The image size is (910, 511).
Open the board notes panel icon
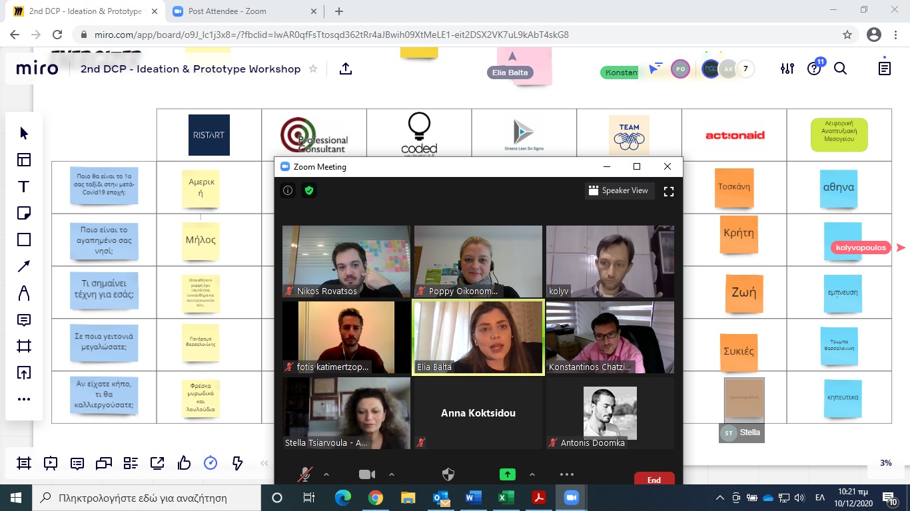point(885,69)
